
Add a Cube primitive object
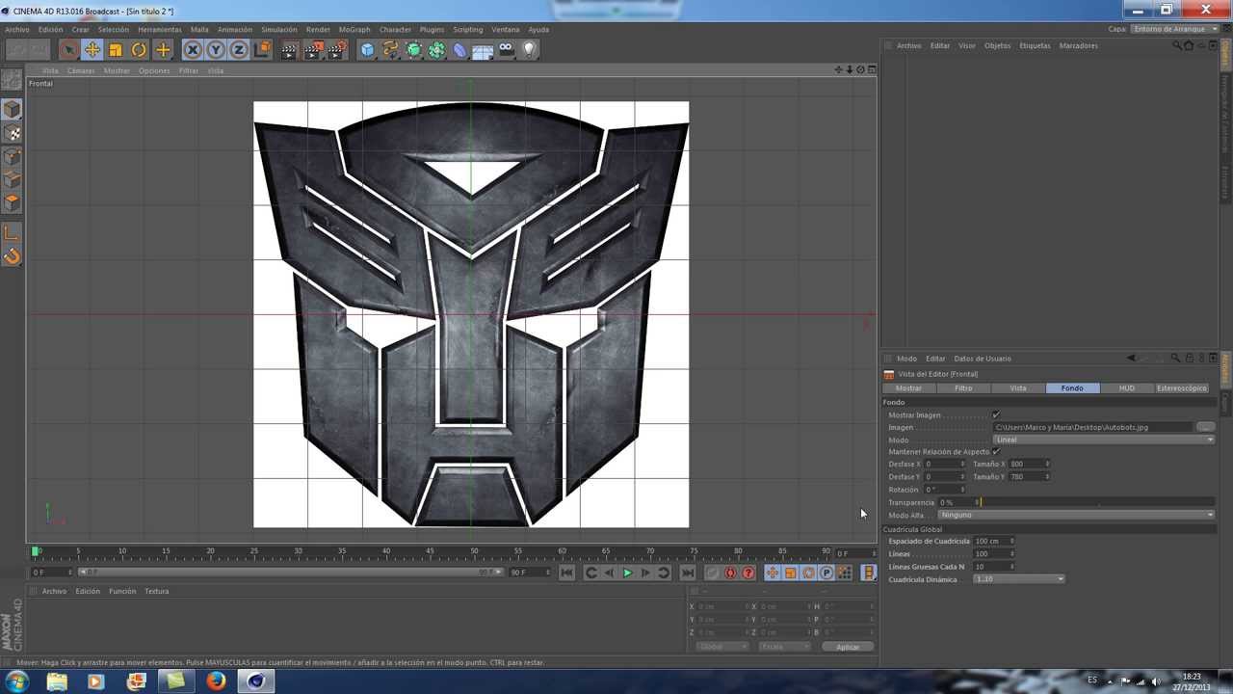pos(367,50)
